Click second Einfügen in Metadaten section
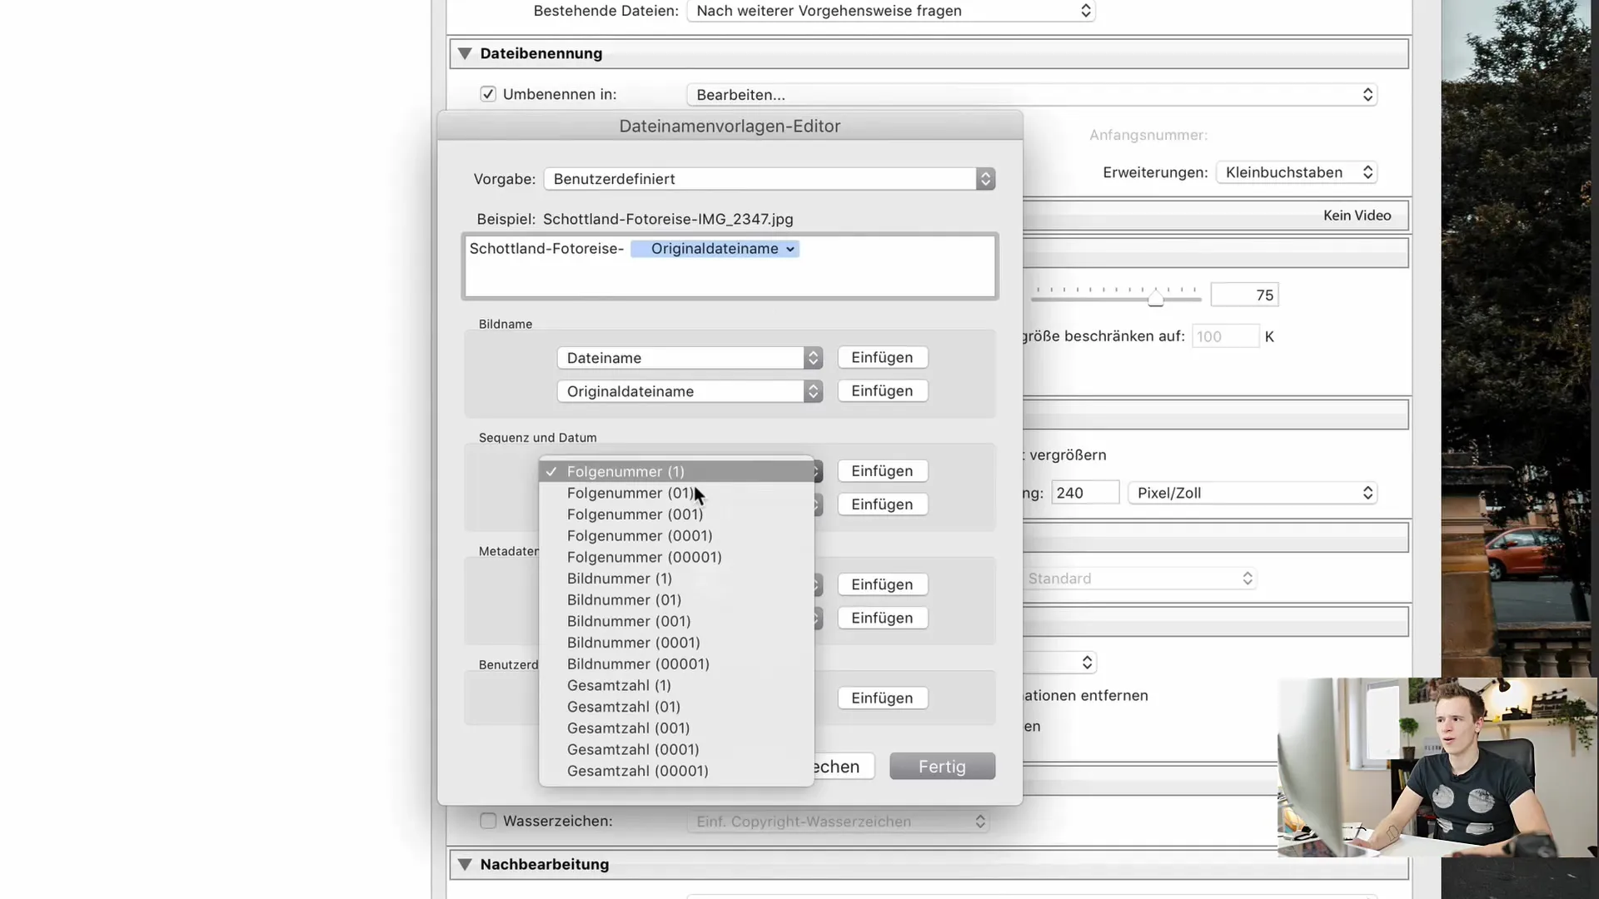The image size is (1599, 899). point(883,618)
